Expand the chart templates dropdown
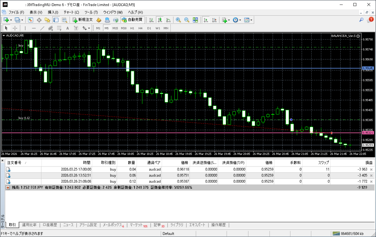 tap(252, 20)
